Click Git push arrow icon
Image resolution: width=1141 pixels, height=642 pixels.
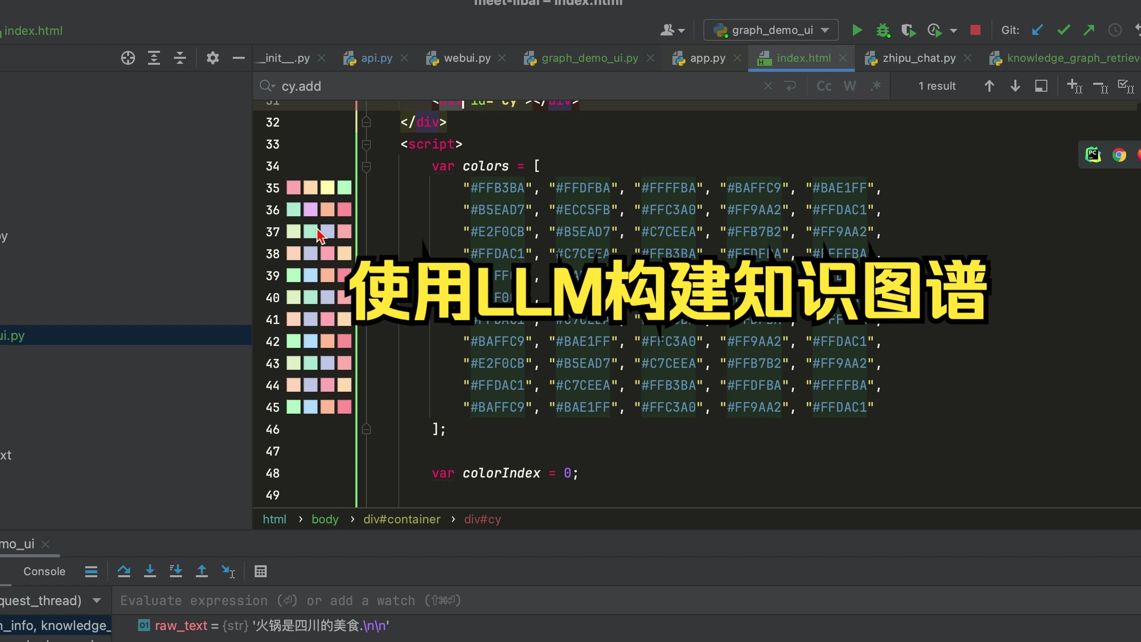click(1089, 30)
